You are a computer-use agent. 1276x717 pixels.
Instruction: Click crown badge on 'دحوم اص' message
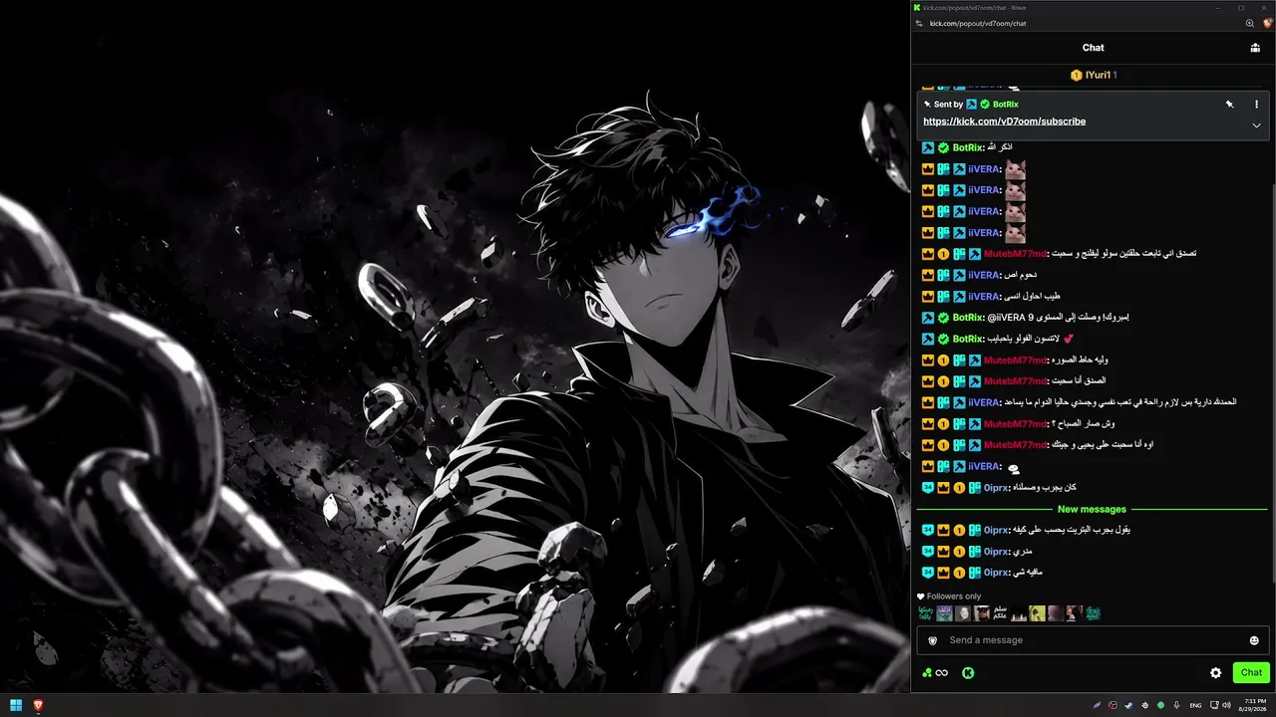(927, 275)
